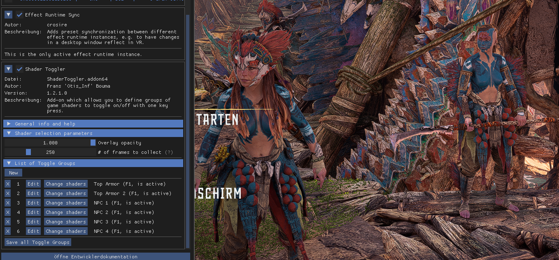559x260 pixels.
Task: Delete toggle group 3 NPC 1
Action: coord(7,203)
